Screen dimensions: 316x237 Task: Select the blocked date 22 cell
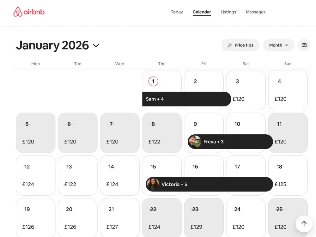(162, 218)
